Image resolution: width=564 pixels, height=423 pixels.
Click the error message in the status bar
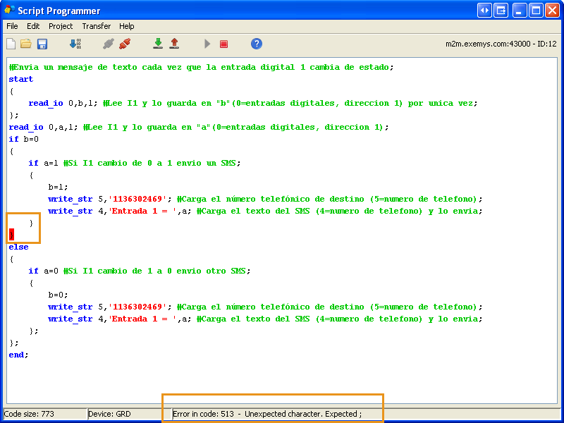click(266, 414)
